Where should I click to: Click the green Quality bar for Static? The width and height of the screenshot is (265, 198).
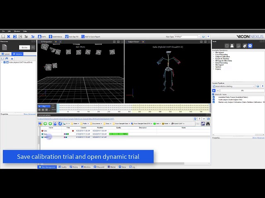(118, 134)
